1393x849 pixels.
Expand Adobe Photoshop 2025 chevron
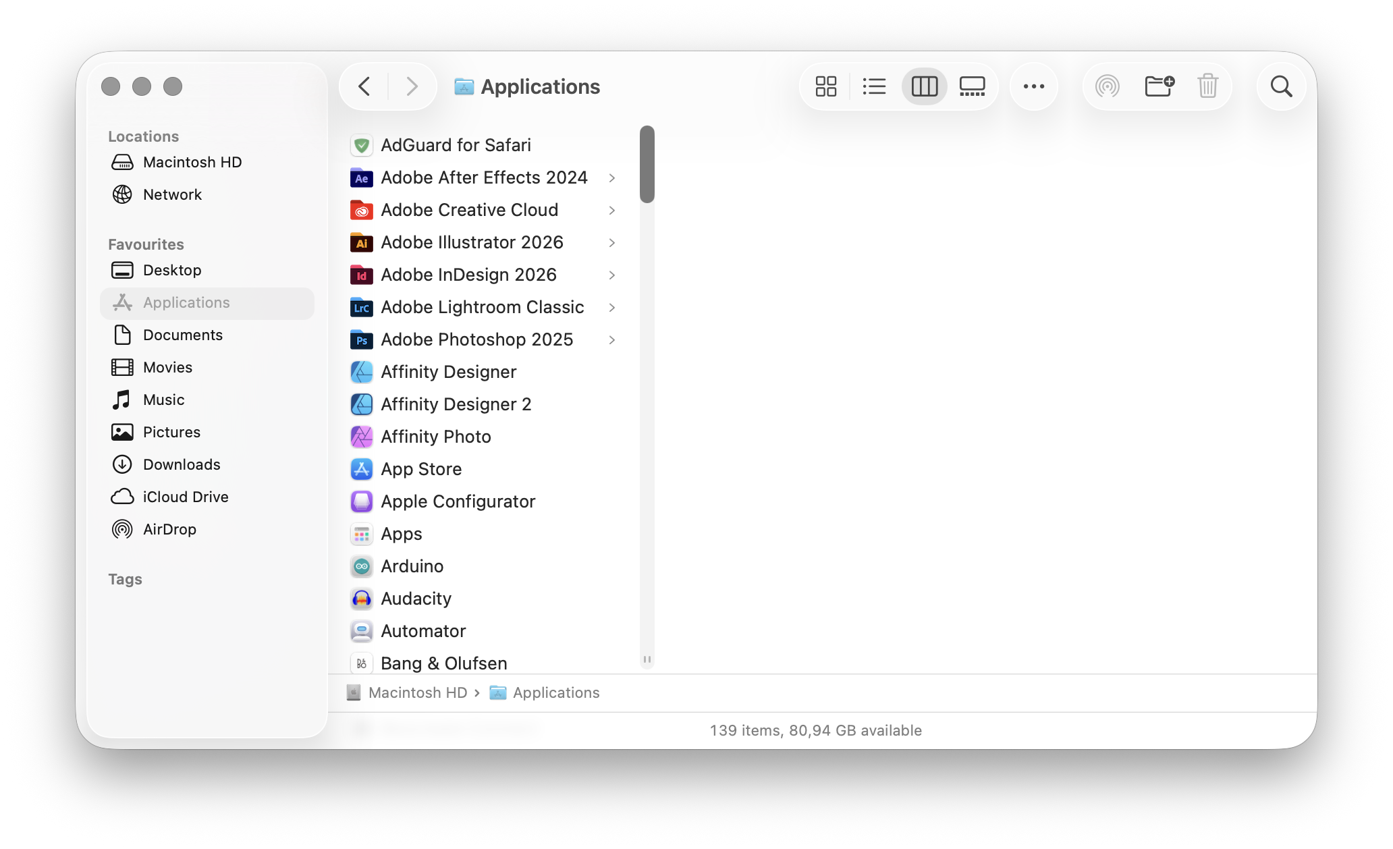(x=611, y=340)
